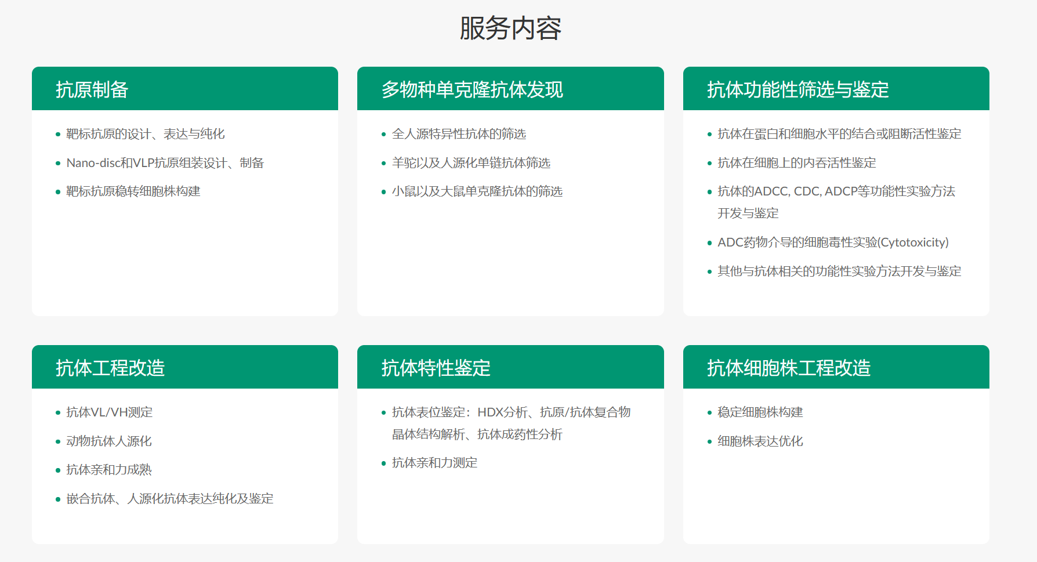Click 全人源特异性抗体的筛选 item
Image resolution: width=1037 pixels, height=562 pixels.
[x=459, y=134]
